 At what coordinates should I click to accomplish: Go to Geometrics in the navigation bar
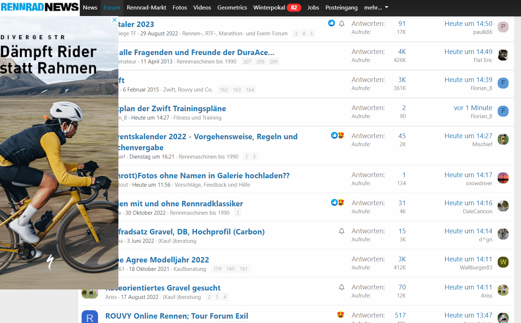[x=232, y=8]
